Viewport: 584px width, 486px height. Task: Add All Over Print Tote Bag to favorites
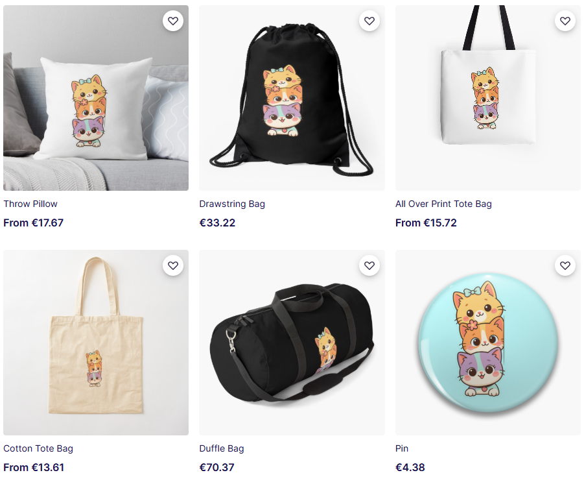point(565,21)
